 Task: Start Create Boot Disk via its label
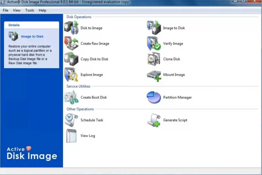[93, 98]
